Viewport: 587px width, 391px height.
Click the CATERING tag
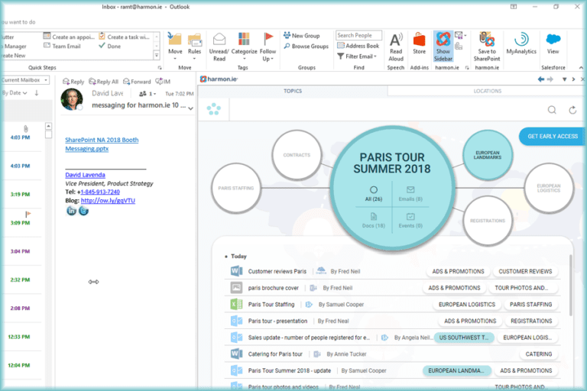tap(538, 354)
